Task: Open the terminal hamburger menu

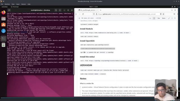Action: pyautogui.click(x=60, y=10)
